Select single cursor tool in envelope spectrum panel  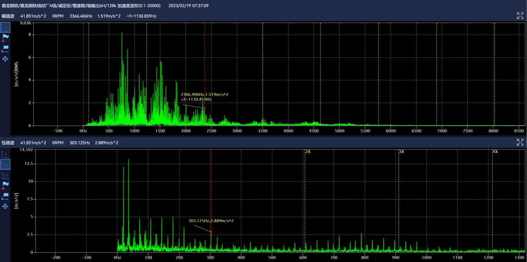point(5,154)
